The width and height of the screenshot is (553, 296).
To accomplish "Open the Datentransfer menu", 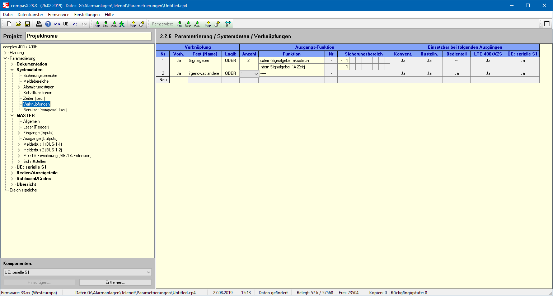I will [x=30, y=15].
